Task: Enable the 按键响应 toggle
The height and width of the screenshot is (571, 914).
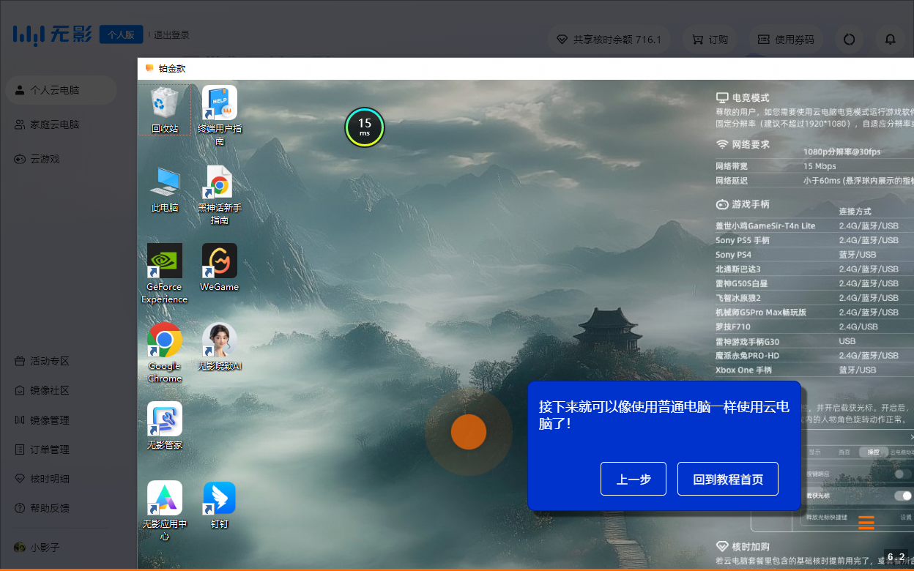Action: 903,474
